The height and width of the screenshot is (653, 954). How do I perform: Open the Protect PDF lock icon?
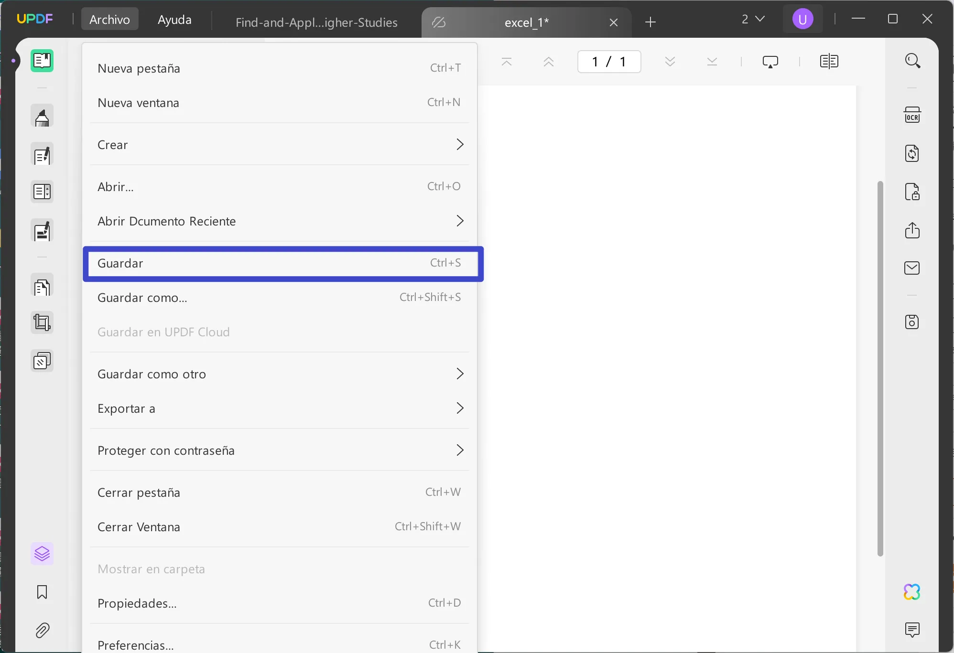pyautogui.click(x=912, y=192)
